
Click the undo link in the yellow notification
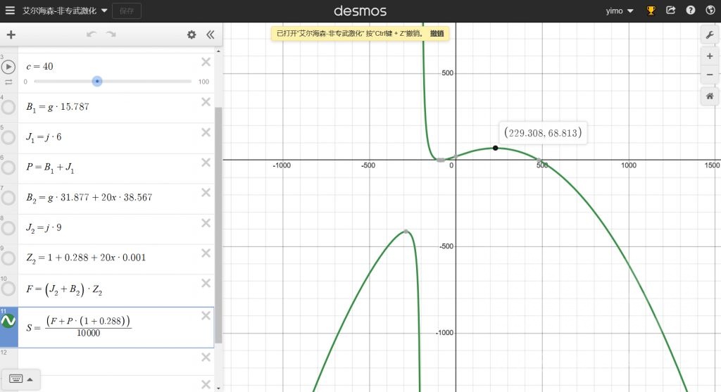point(437,34)
